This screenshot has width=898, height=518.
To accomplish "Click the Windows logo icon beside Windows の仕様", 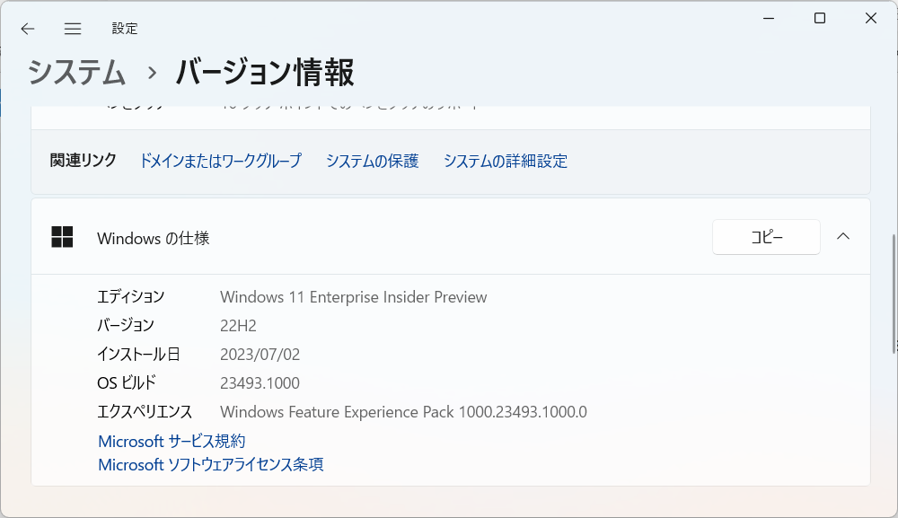I will click(x=62, y=236).
